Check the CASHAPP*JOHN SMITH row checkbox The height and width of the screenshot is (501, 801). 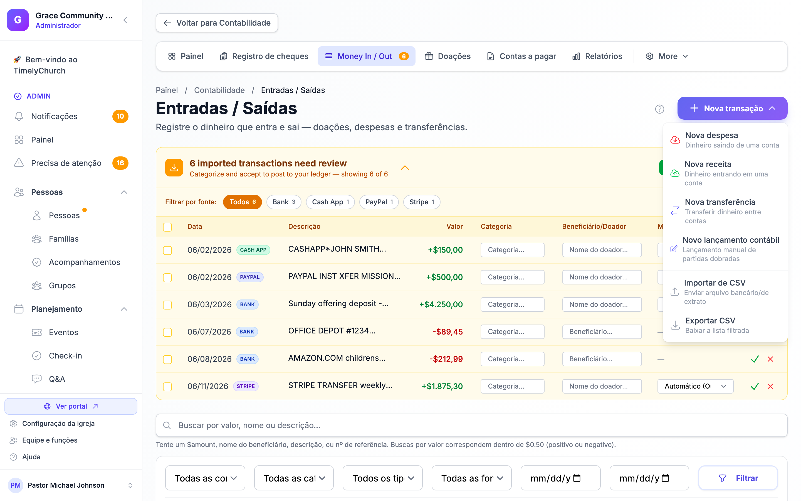click(x=167, y=250)
